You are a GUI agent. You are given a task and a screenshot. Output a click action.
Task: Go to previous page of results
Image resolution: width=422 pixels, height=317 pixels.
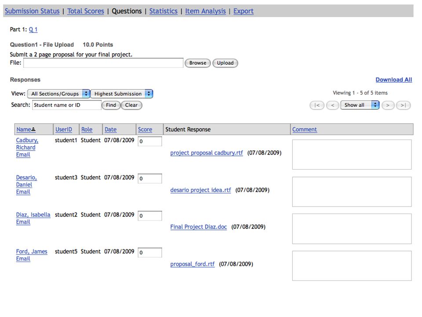coord(332,105)
